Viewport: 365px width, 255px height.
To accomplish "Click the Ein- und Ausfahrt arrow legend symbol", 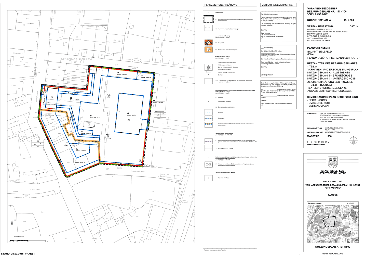I will pos(208,148).
